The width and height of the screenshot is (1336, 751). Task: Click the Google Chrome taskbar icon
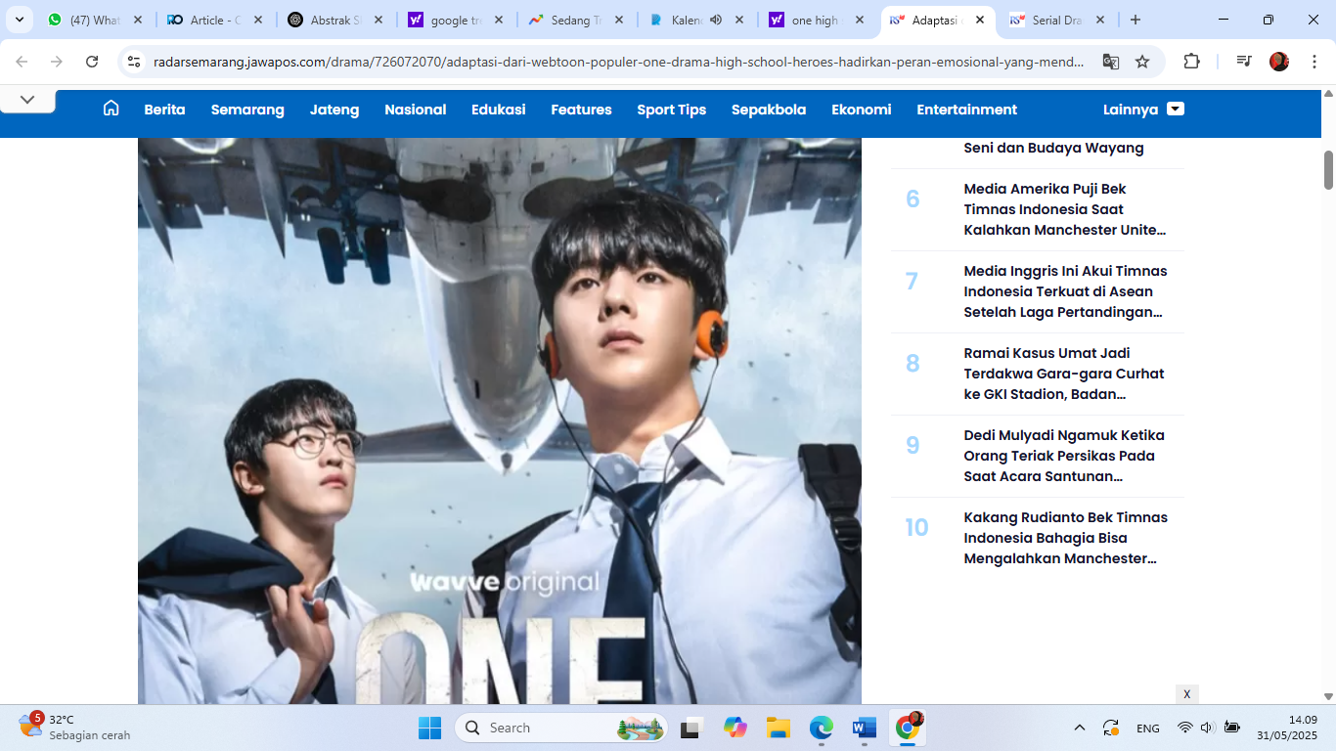(x=909, y=728)
